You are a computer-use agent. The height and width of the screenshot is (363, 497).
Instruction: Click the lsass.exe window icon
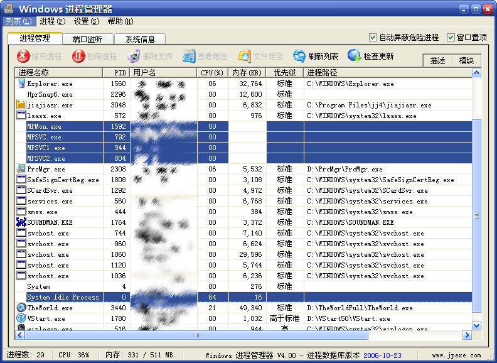[x=21, y=116]
